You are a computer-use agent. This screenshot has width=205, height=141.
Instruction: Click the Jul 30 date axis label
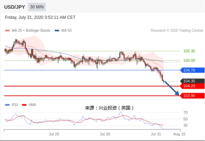tap(105, 134)
